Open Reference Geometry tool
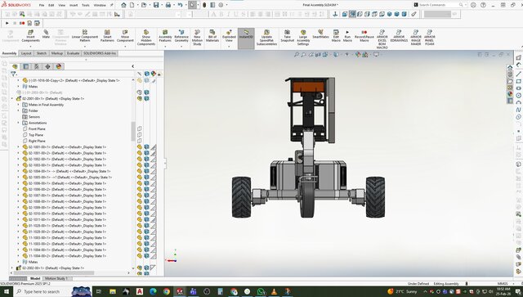523x297 pixels. click(181, 36)
